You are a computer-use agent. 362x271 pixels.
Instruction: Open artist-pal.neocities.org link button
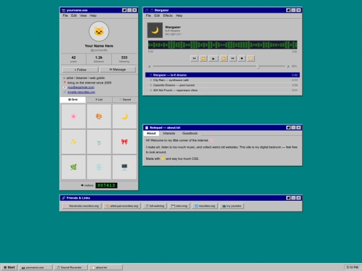click(122, 206)
